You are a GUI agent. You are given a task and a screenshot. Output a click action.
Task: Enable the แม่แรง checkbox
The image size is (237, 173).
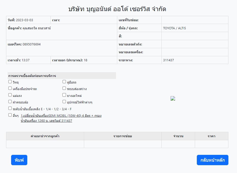tap(10, 95)
